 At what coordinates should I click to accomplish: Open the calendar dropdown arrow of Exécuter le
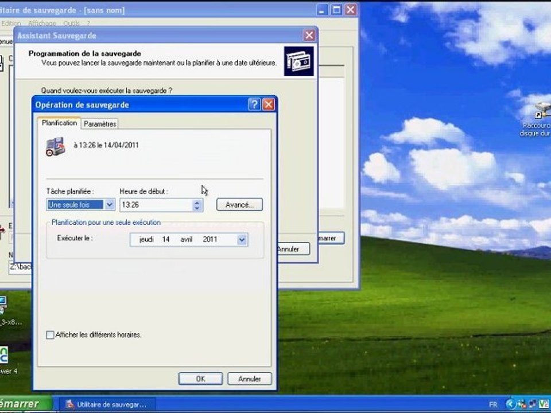(242, 240)
